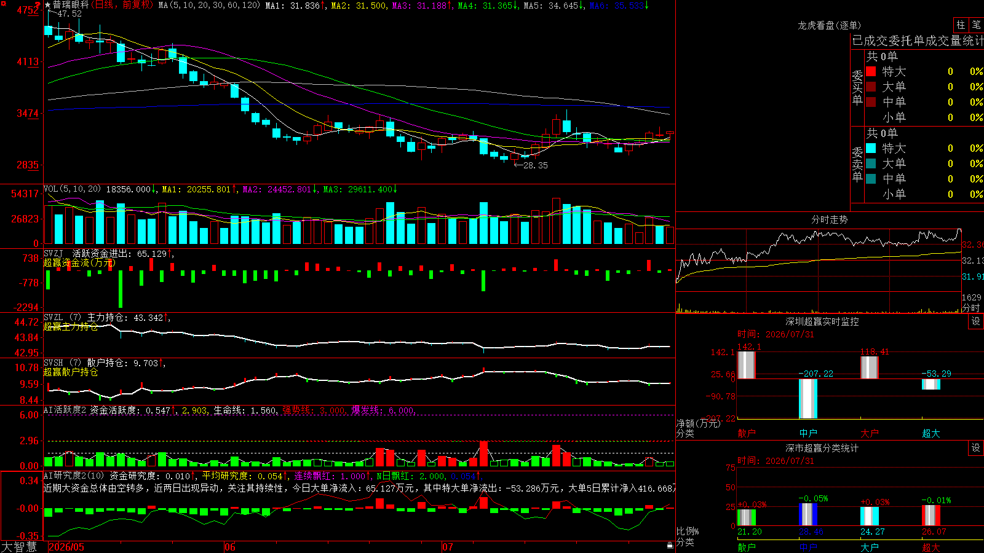Click the (日线, 前复权) period label
This screenshot has width=984, height=553.
[x=123, y=5]
